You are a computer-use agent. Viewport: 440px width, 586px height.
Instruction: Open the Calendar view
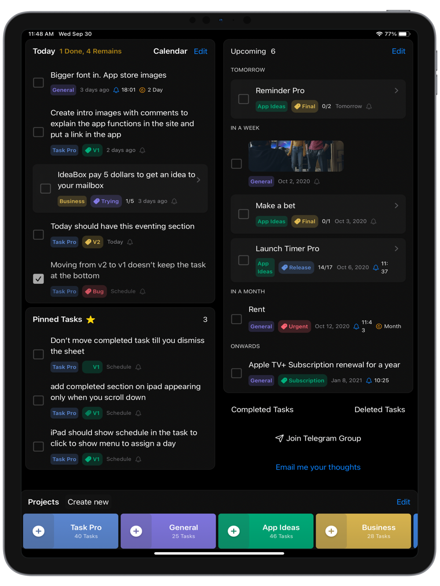point(170,51)
